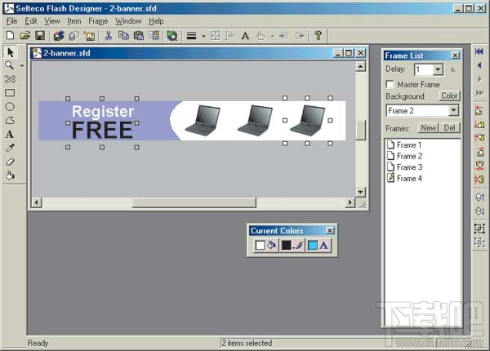Viewport: 490px width, 351px height.
Task: Click the black line color swatch
Action: [286, 246]
